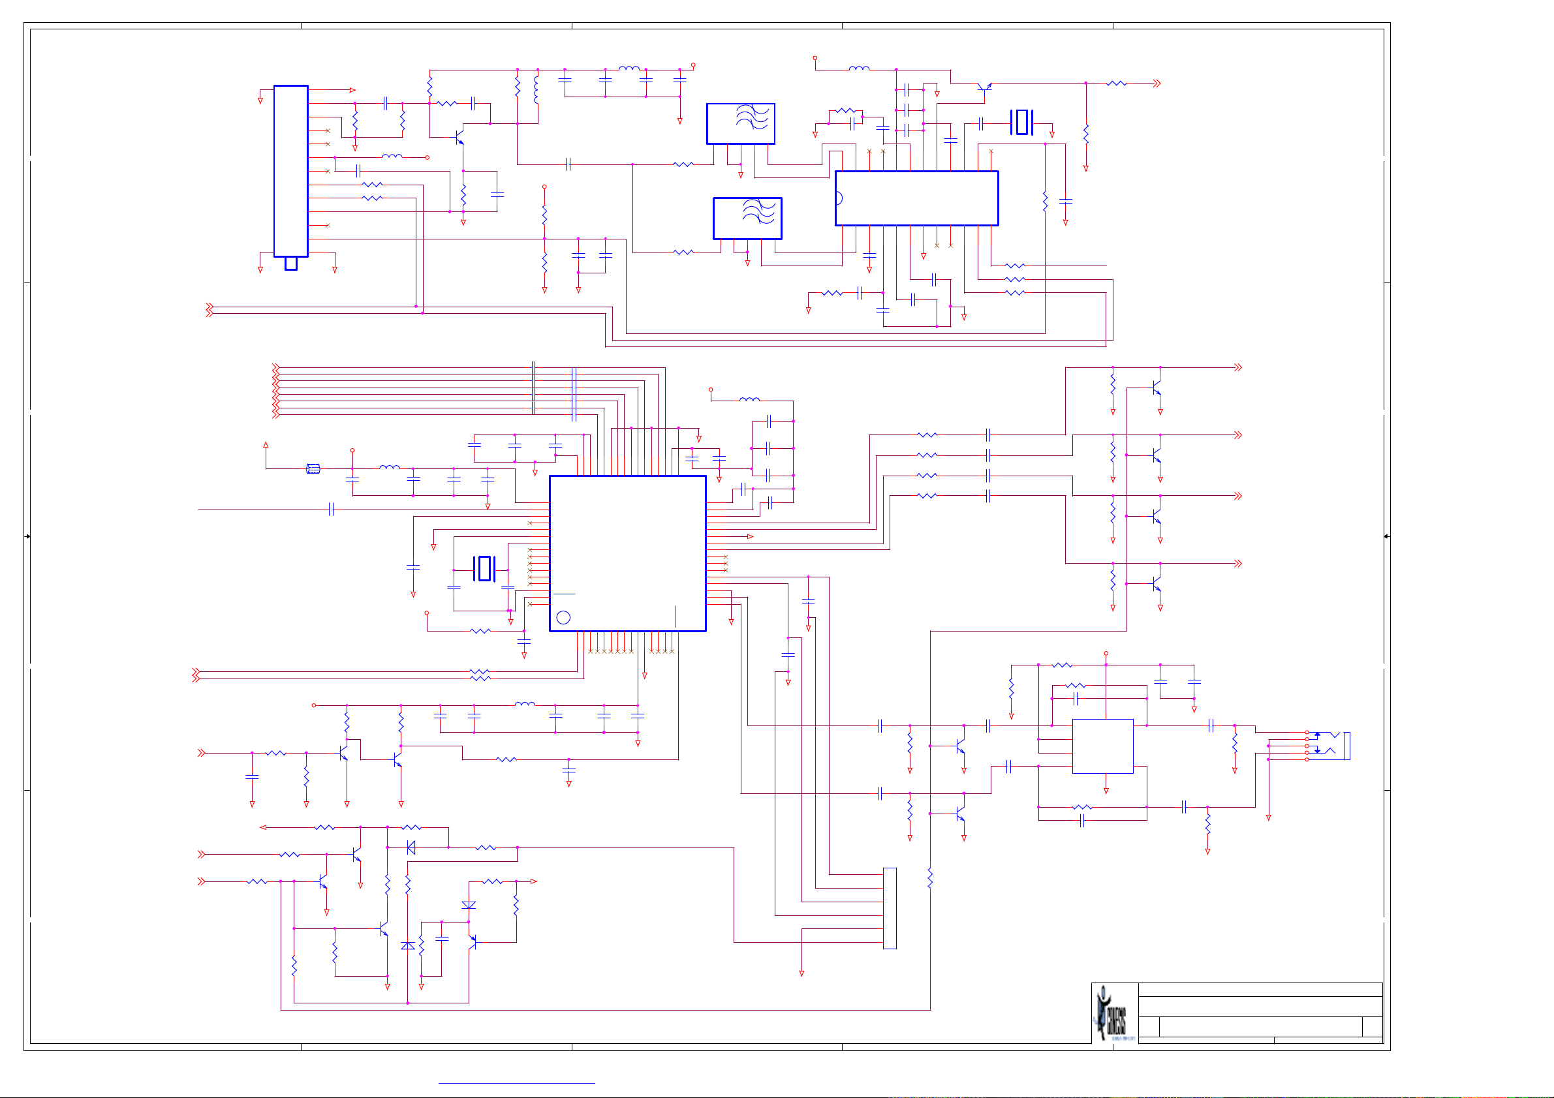Image resolution: width=1554 pixels, height=1098 pixels.
Task: Select the wide rectangular IC at top right
Action: point(916,198)
